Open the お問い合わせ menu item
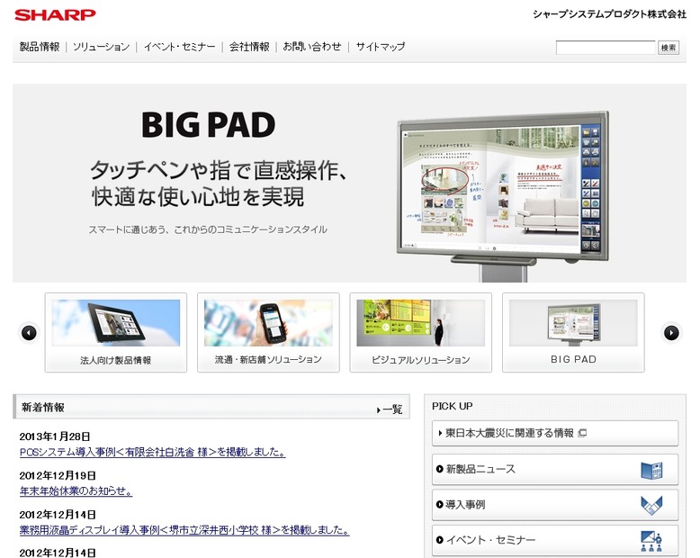700x558 pixels. pyautogui.click(x=312, y=47)
